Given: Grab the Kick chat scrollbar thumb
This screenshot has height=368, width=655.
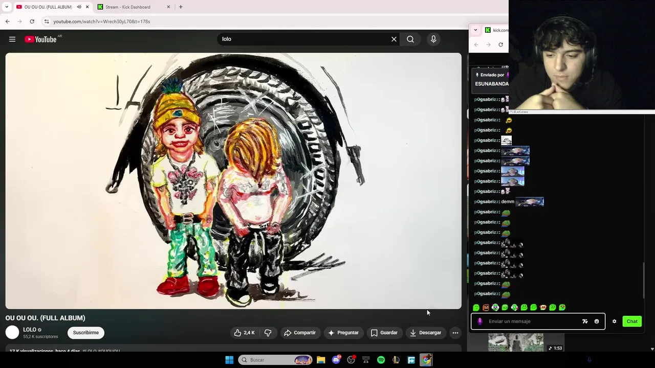Looking at the screenshot, I should point(644,280).
